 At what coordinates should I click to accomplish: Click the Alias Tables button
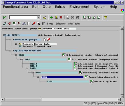pyautogui.click(x=74, y=23)
